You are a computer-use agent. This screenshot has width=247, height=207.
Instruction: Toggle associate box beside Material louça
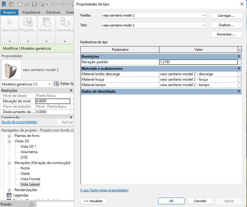[x=239, y=79]
